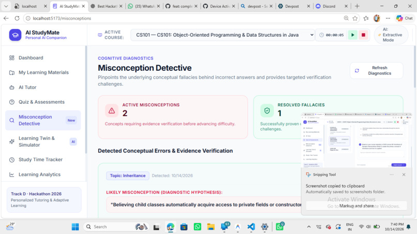Click the Track D Hackathon 2026 card
The image size is (417, 234).
click(44, 200)
